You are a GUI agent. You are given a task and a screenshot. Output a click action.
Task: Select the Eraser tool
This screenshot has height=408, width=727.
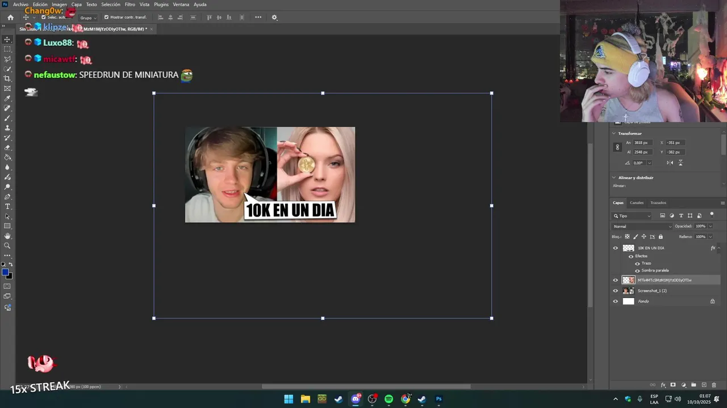pyautogui.click(x=7, y=147)
